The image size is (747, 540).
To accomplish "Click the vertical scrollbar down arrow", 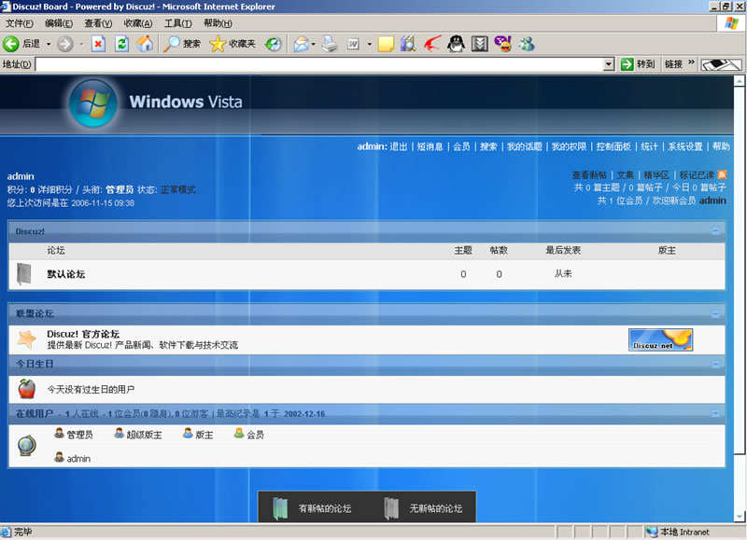I will click(740, 516).
